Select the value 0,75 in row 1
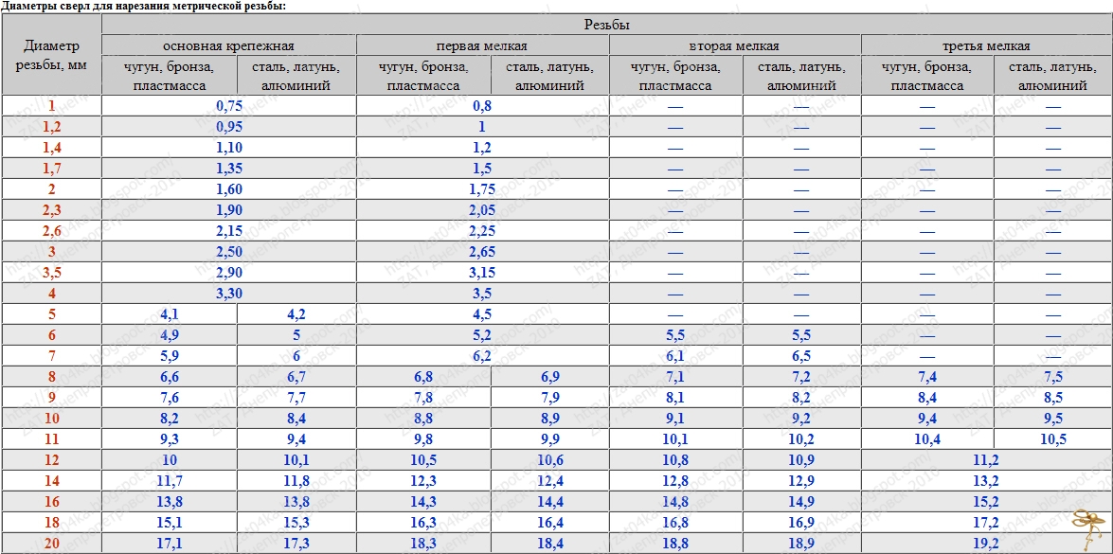This screenshot has height=554, width=1113. click(228, 106)
